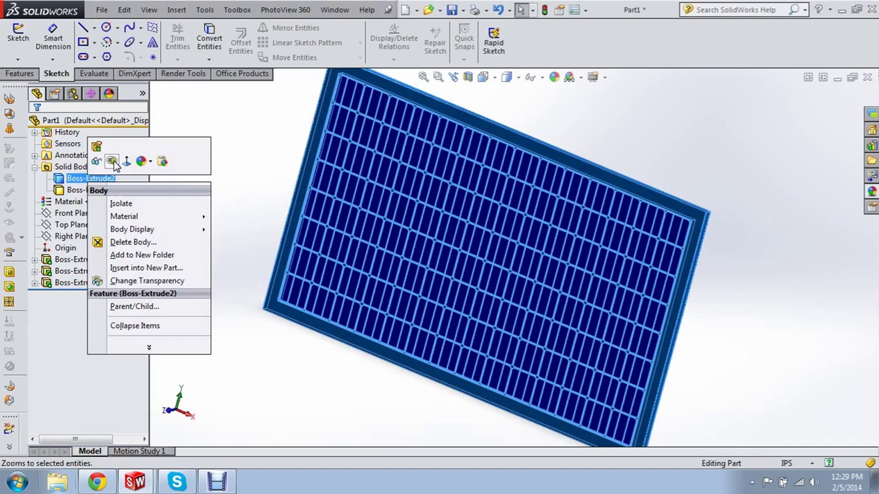
Task: Open the DisplayManager tab icon
Action: point(109,94)
